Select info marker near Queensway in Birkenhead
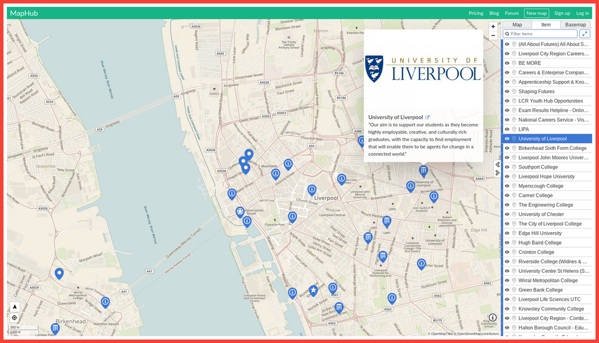Screen dimensions: 599x343 pyautogui.click(x=105, y=302)
